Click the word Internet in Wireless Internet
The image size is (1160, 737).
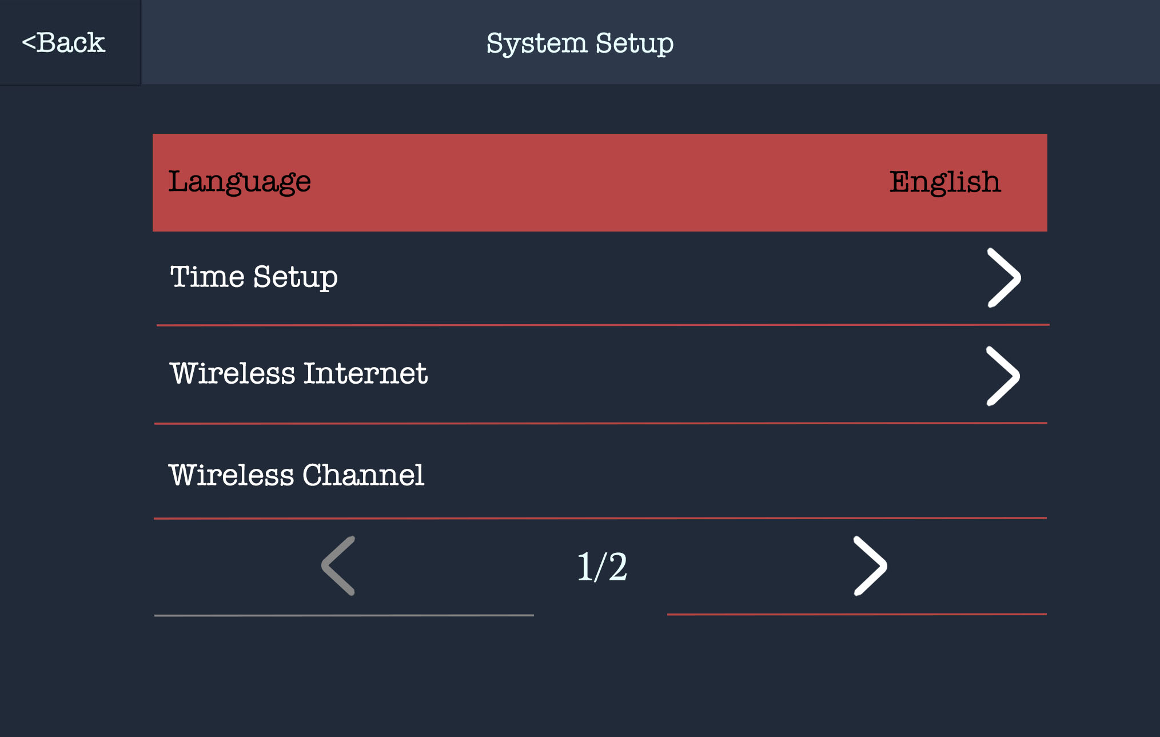[365, 374]
